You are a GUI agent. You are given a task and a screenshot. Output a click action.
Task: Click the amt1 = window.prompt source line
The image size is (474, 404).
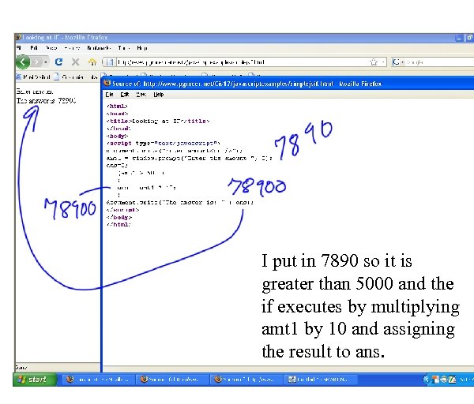(190, 158)
